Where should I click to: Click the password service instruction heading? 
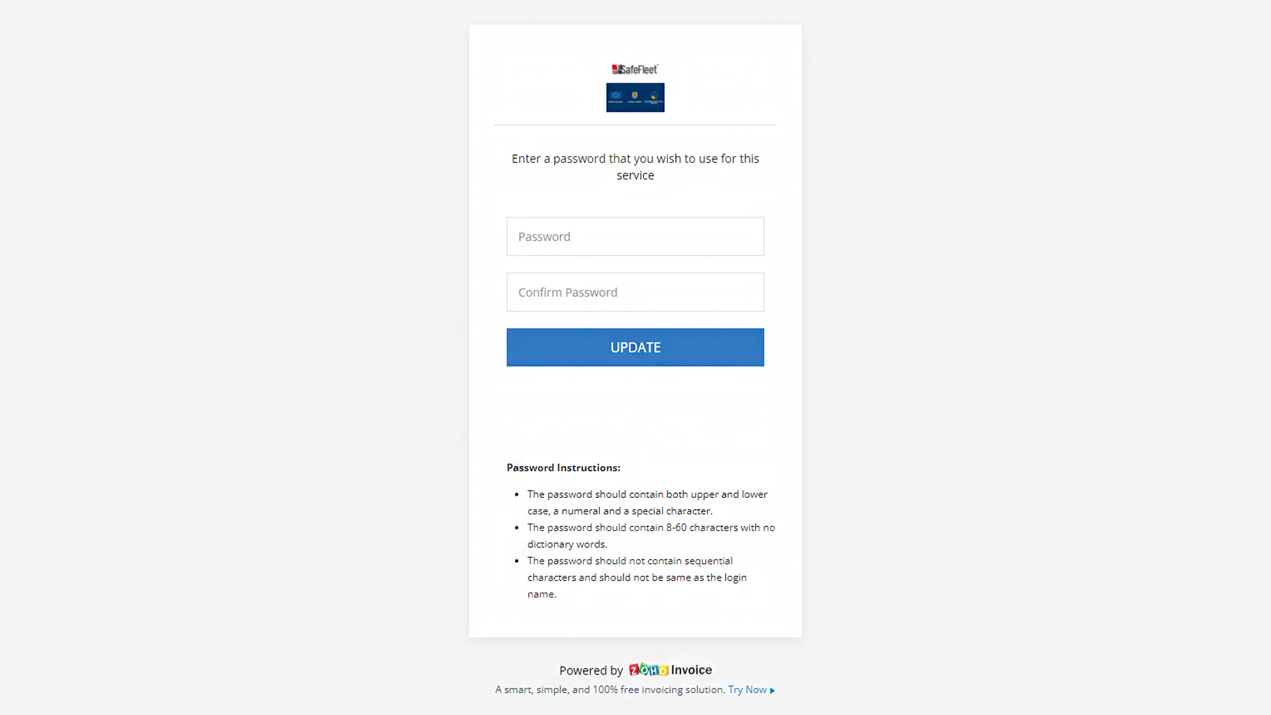click(x=635, y=167)
